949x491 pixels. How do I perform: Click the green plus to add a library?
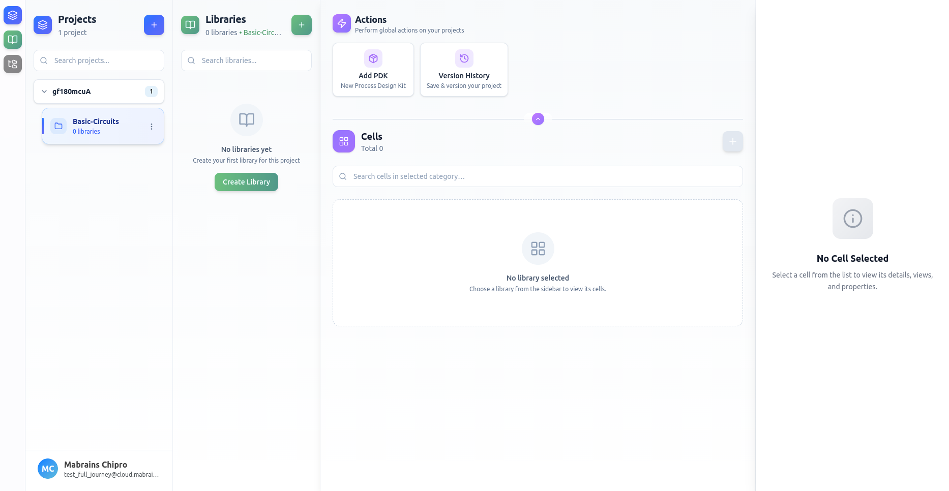301,24
